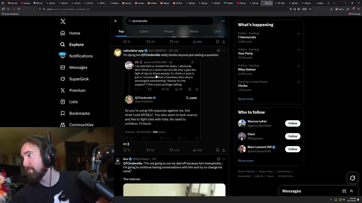Like calculator app post with 2.3K likes
Viewport: 362px width, 203px height.
pos(174,150)
